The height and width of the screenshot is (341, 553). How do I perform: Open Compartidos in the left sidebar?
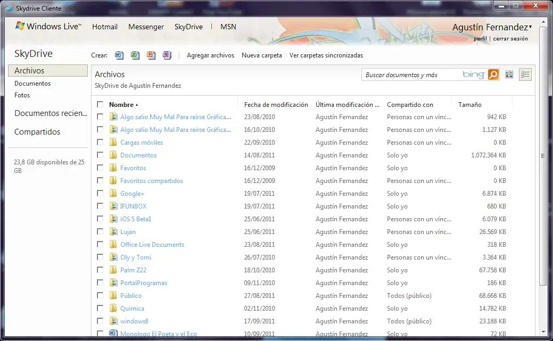(37, 132)
